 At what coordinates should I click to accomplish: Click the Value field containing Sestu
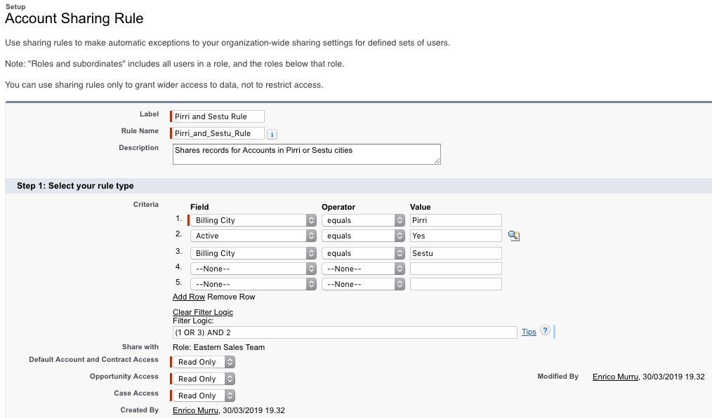coord(455,253)
